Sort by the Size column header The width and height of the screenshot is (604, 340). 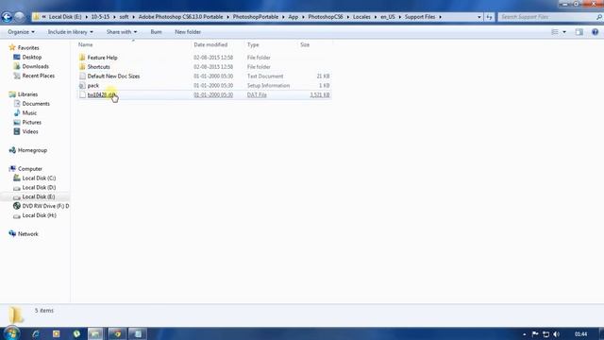pyautogui.click(x=305, y=44)
